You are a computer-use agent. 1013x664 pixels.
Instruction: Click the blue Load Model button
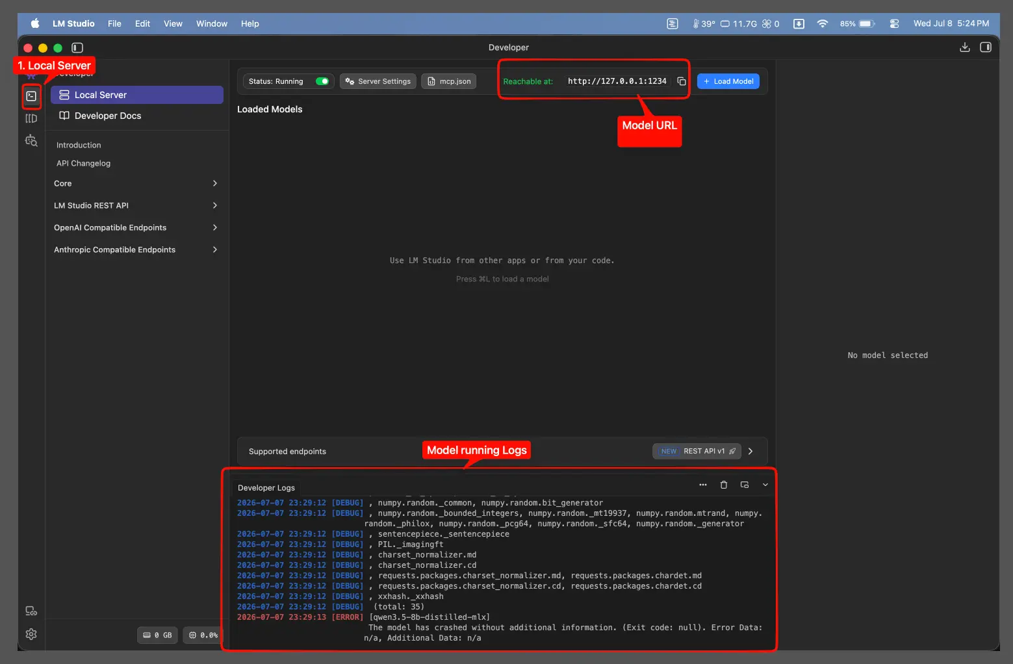[728, 81]
